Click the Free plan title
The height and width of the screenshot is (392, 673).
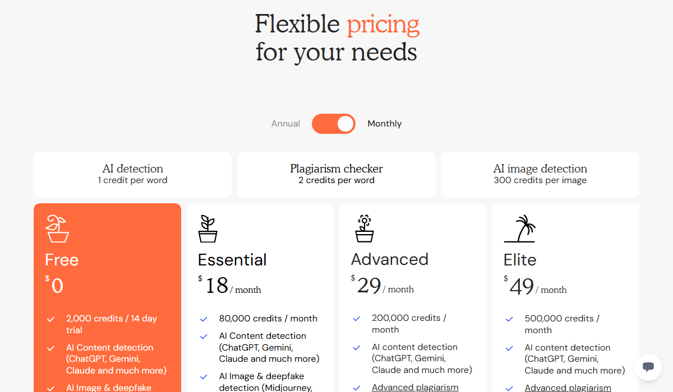coord(62,260)
